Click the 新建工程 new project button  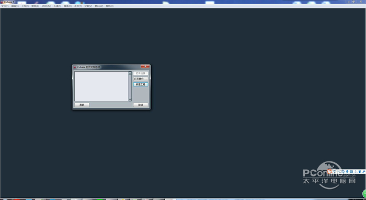141,84
